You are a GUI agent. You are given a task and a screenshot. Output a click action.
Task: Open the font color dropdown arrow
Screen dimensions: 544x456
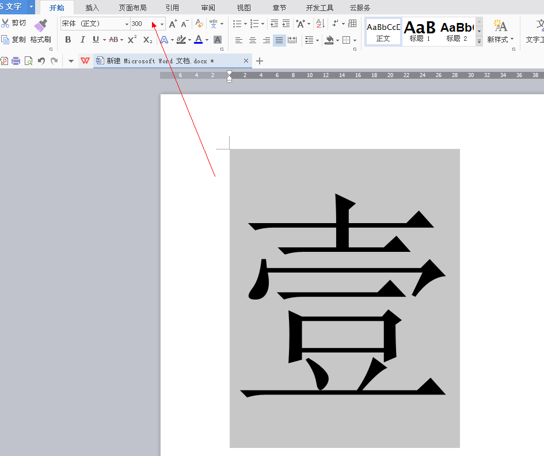tap(206, 40)
